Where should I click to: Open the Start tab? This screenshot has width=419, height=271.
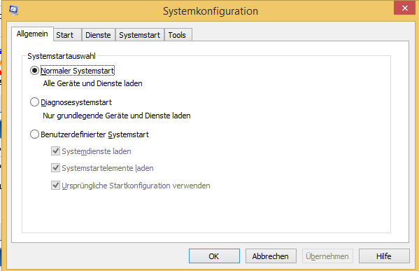point(64,35)
